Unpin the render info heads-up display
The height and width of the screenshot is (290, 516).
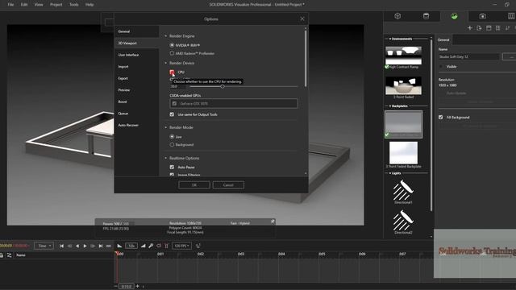273,222
